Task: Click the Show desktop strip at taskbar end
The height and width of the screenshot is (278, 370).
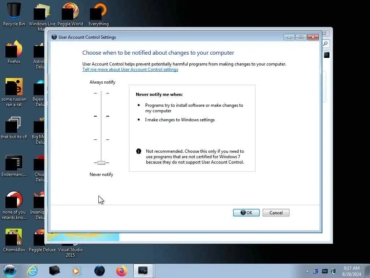Action: [367, 271]
